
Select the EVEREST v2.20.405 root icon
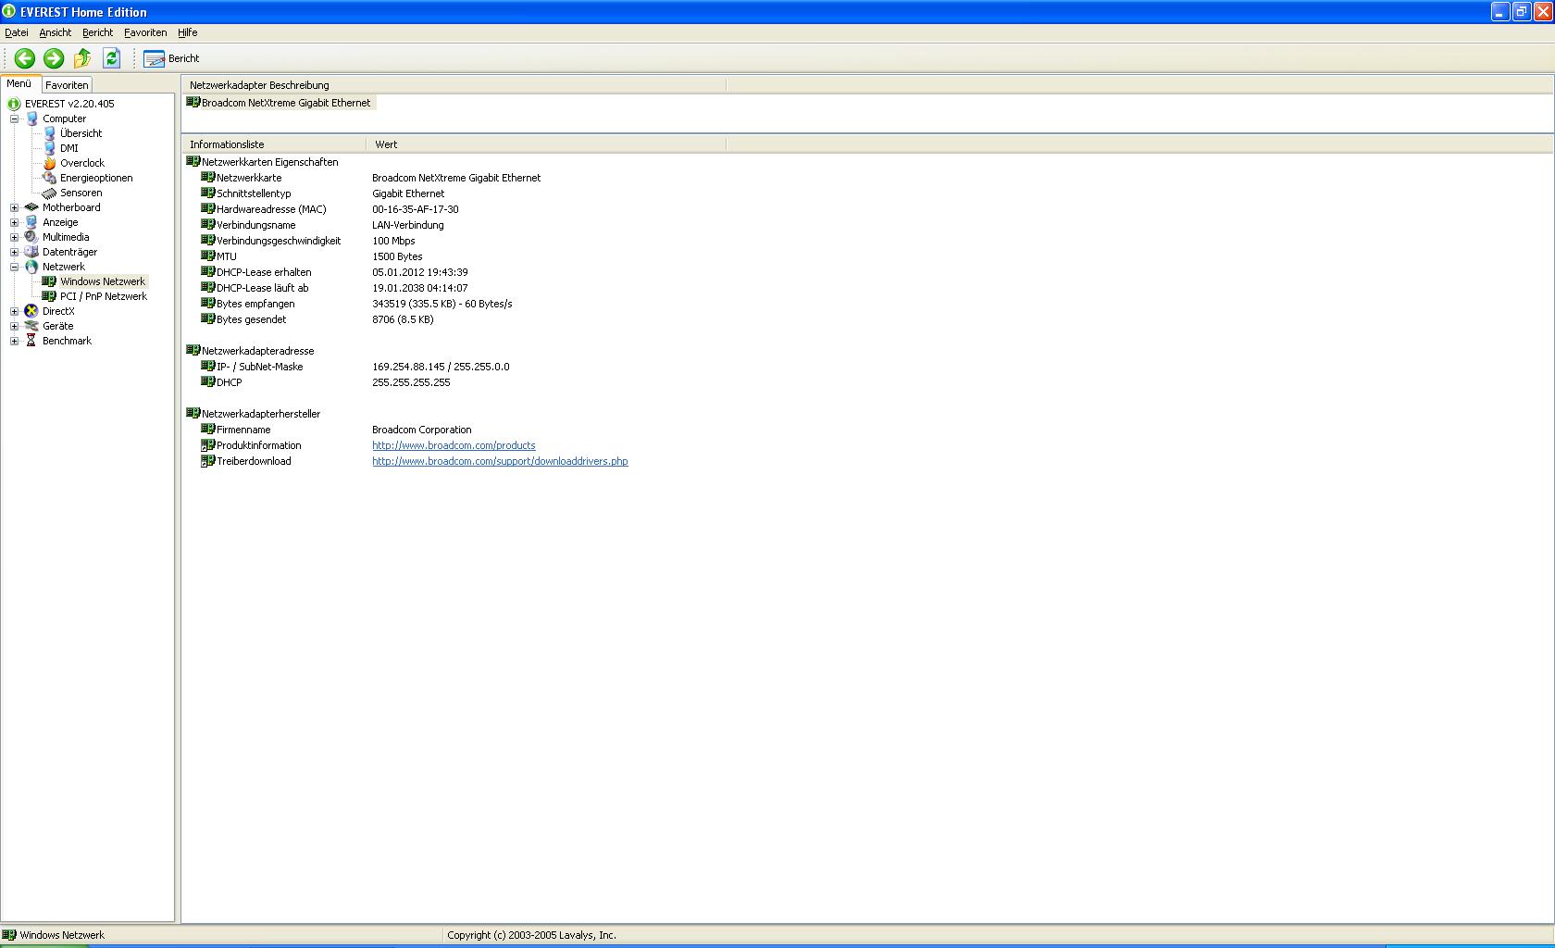coord(14,104)
